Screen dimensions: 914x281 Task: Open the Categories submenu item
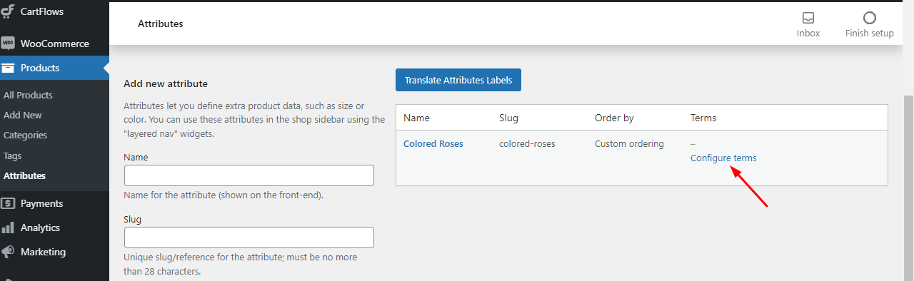(25, 135)
